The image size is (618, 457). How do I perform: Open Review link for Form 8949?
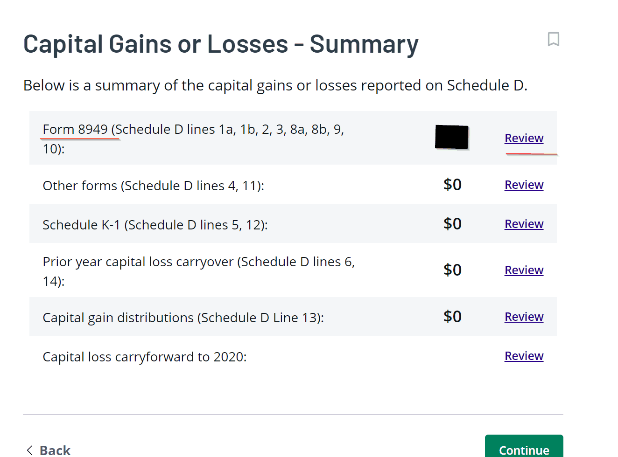(524, 138)
